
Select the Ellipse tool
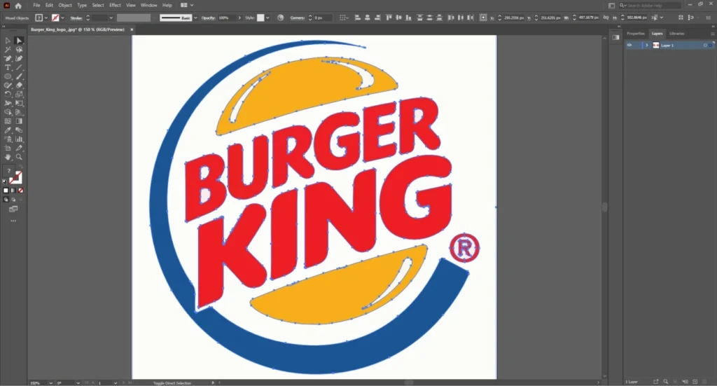point(8,76)
